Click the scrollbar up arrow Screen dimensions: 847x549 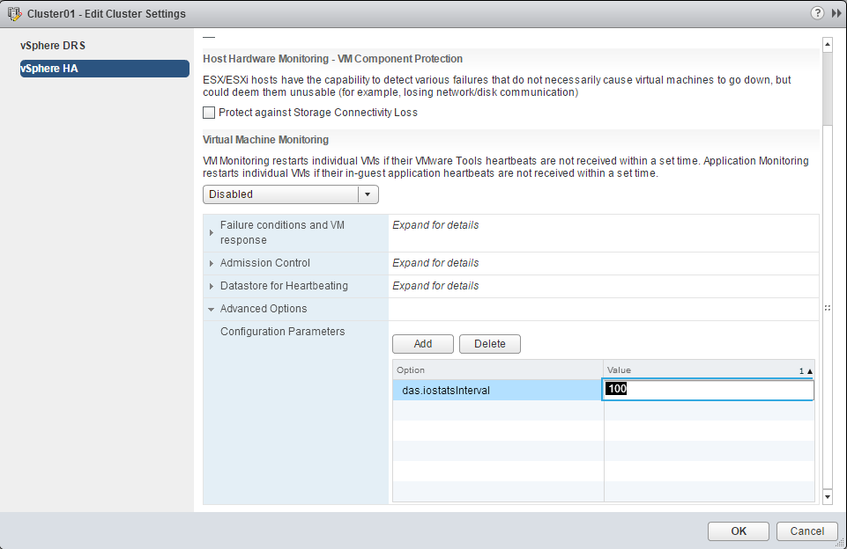(x=828, y=45)
